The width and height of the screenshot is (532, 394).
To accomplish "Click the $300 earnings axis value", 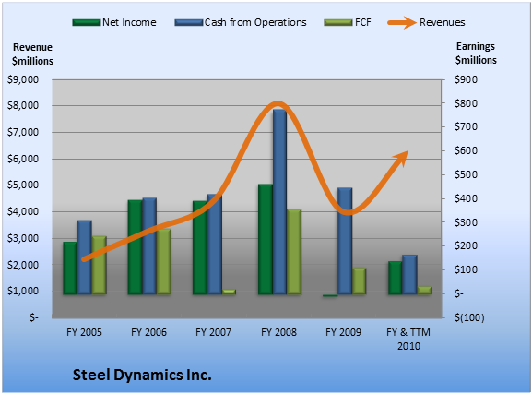I will [467, 222].
